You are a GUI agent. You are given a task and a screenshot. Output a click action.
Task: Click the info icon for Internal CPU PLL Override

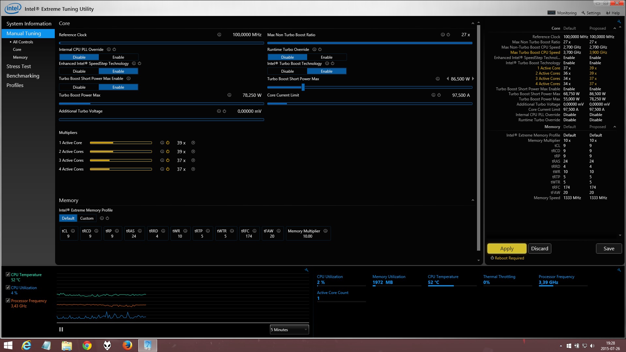pyautogui.click(x=109, y=50)
